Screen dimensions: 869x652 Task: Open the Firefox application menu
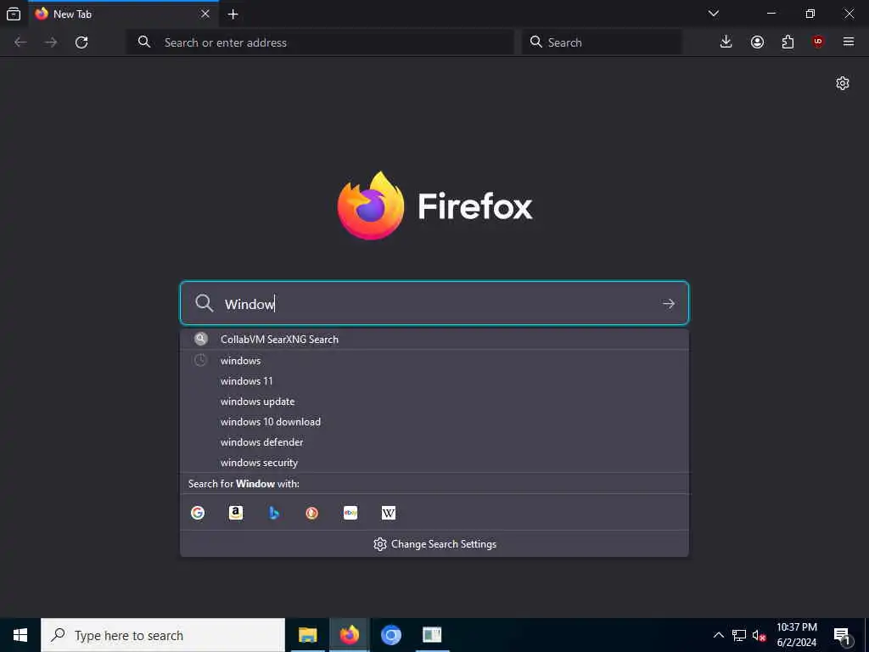coord(849,42)
